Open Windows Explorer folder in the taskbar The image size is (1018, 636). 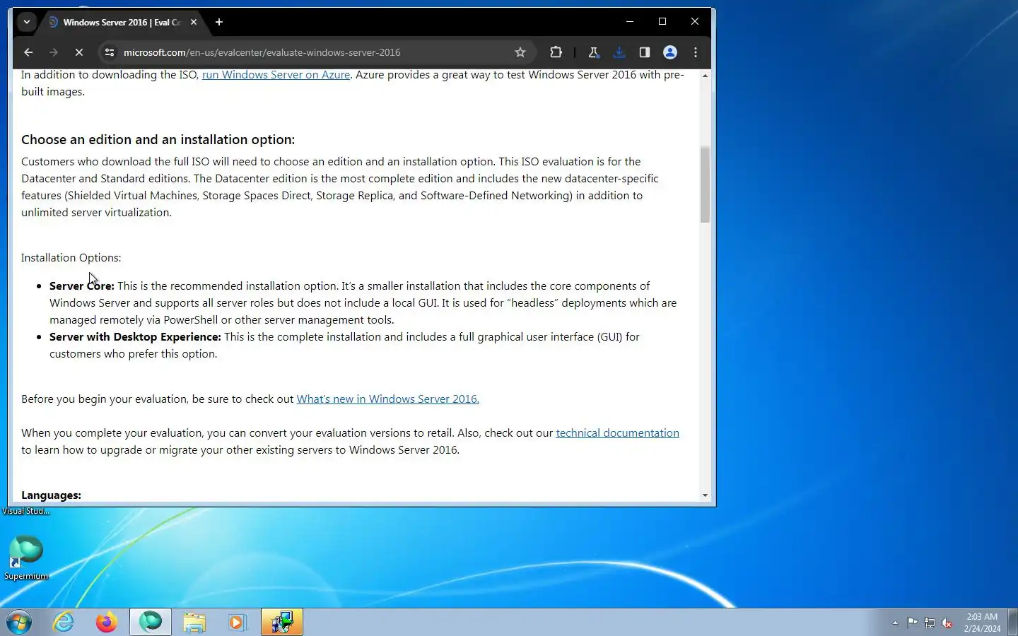pyautogui.click(x=194, y=623)
